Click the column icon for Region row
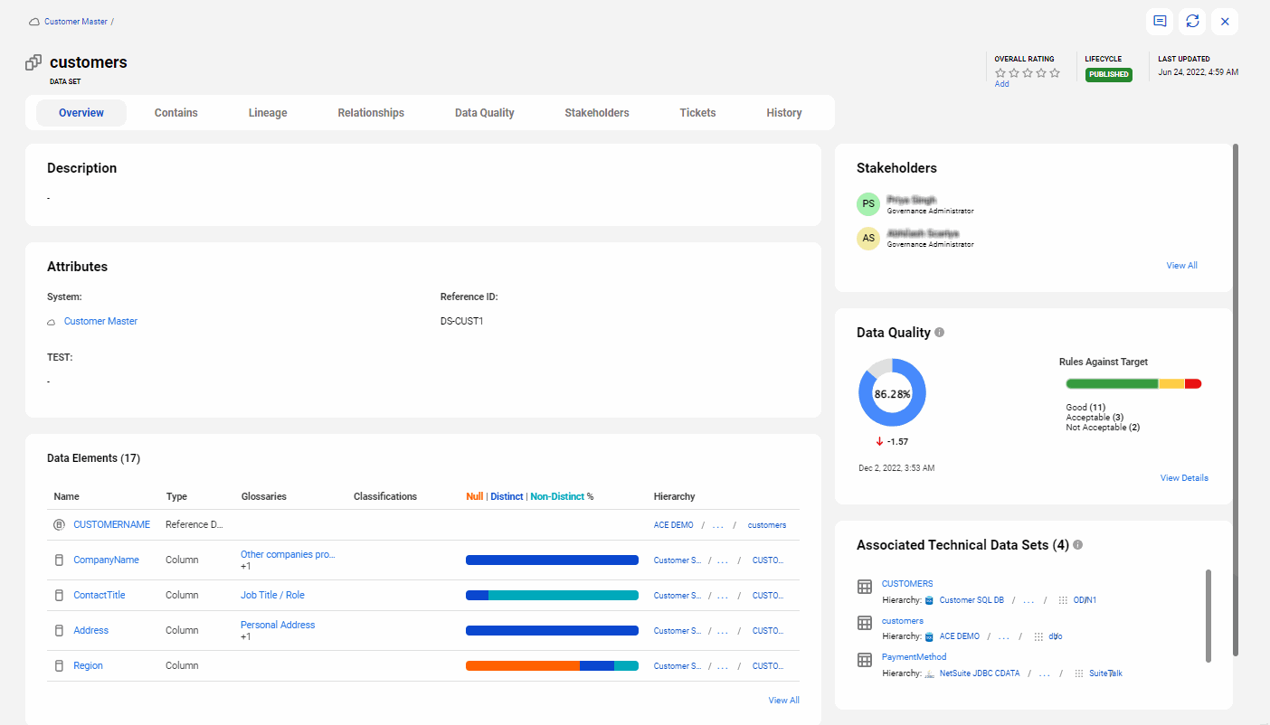Screen dimensions: 1270x725 tap(60, 665)
